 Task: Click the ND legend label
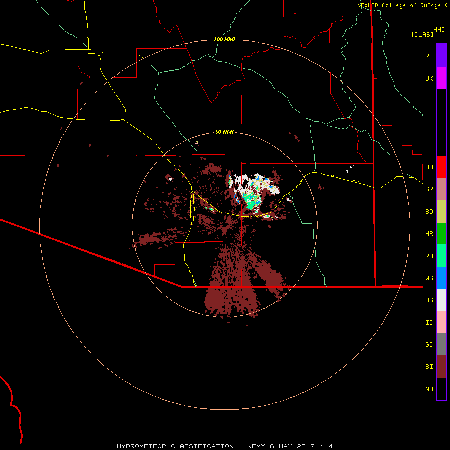429,389
